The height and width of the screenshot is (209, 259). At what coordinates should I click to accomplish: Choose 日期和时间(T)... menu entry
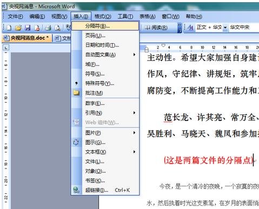105,45
